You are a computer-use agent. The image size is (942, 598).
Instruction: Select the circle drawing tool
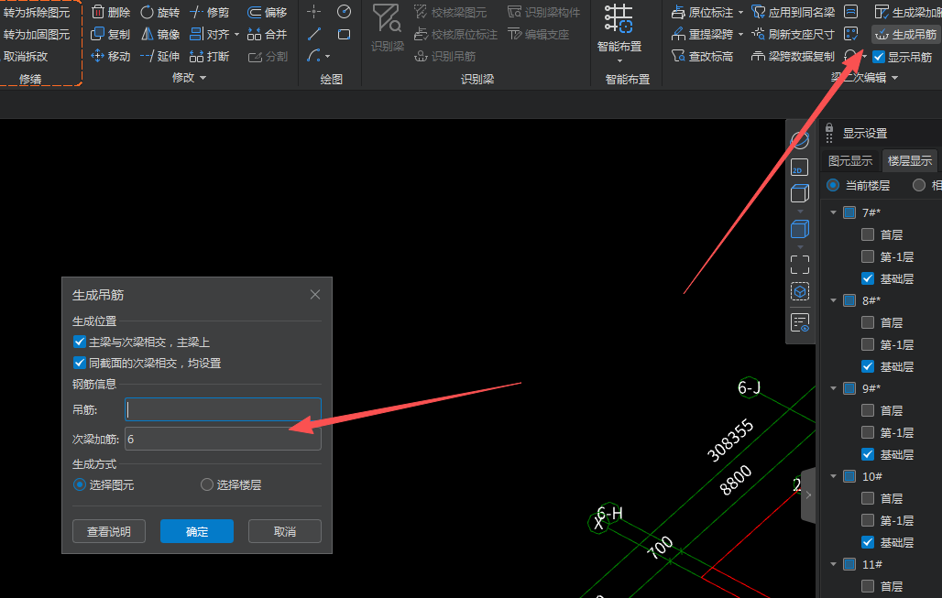coord(344,11)
